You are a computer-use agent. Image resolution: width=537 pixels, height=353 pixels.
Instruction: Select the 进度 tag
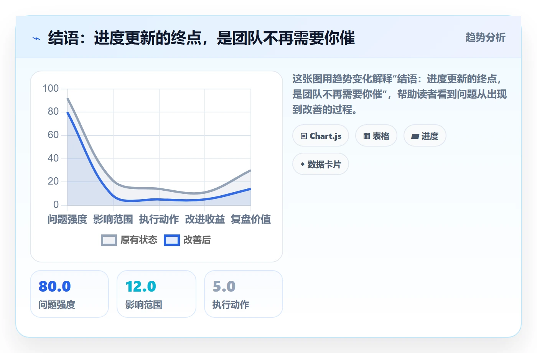click(x=425, y=136)
